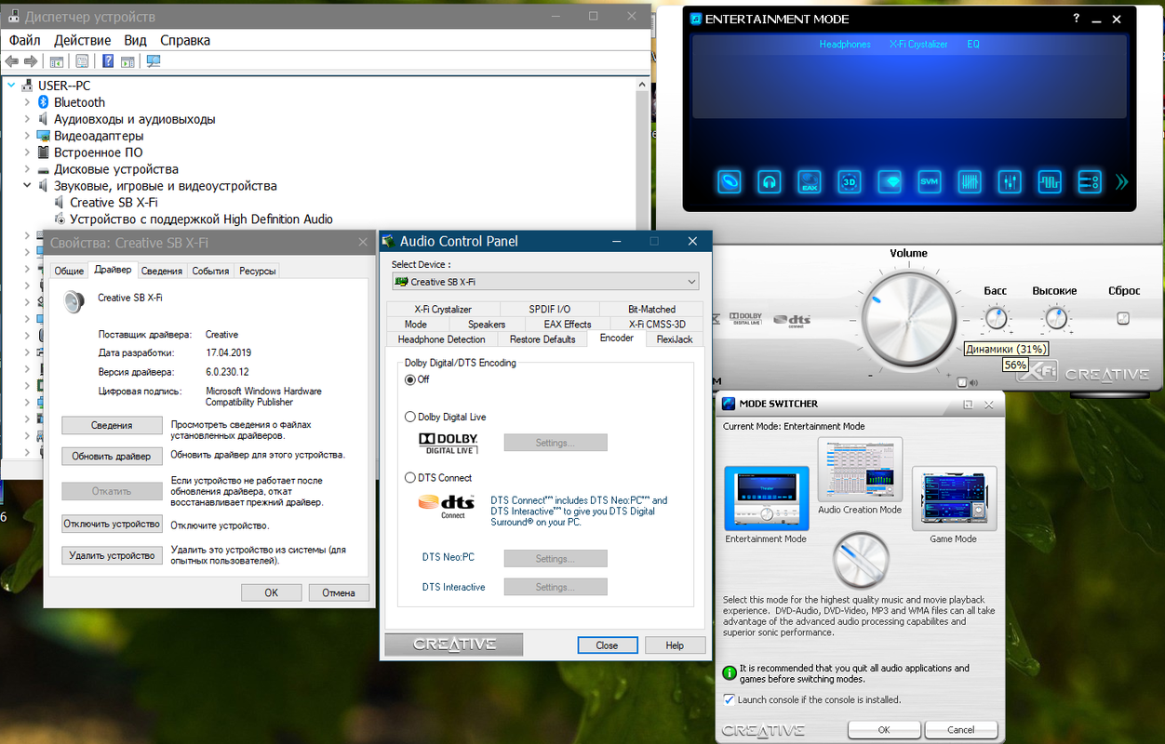The image size is (1165, 744).
Task: Show more icons with the double-arrow
Action: (1121, 182)
